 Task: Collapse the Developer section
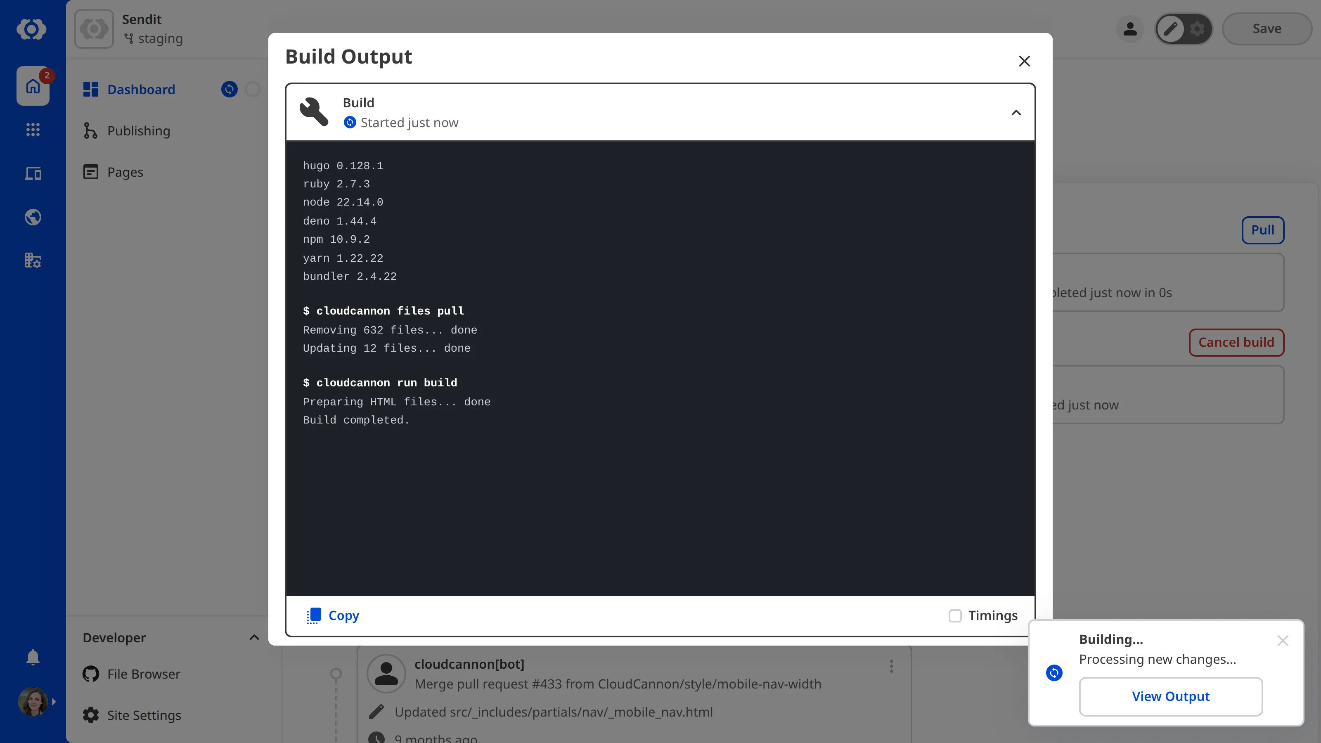pyautogui.click(x=254, y=637)
